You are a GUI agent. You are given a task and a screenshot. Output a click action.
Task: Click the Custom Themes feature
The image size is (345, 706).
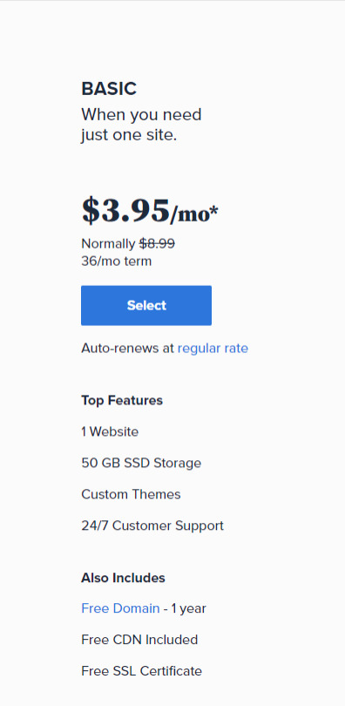(131, 494)
